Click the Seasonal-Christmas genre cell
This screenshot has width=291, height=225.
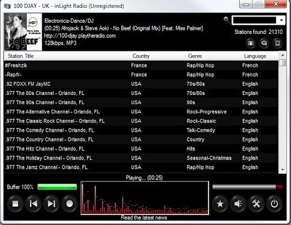pos(209,158)
